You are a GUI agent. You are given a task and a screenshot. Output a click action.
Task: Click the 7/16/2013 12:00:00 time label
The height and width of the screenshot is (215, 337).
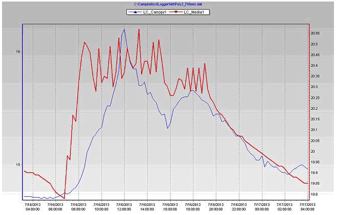[x=124, y=207]
